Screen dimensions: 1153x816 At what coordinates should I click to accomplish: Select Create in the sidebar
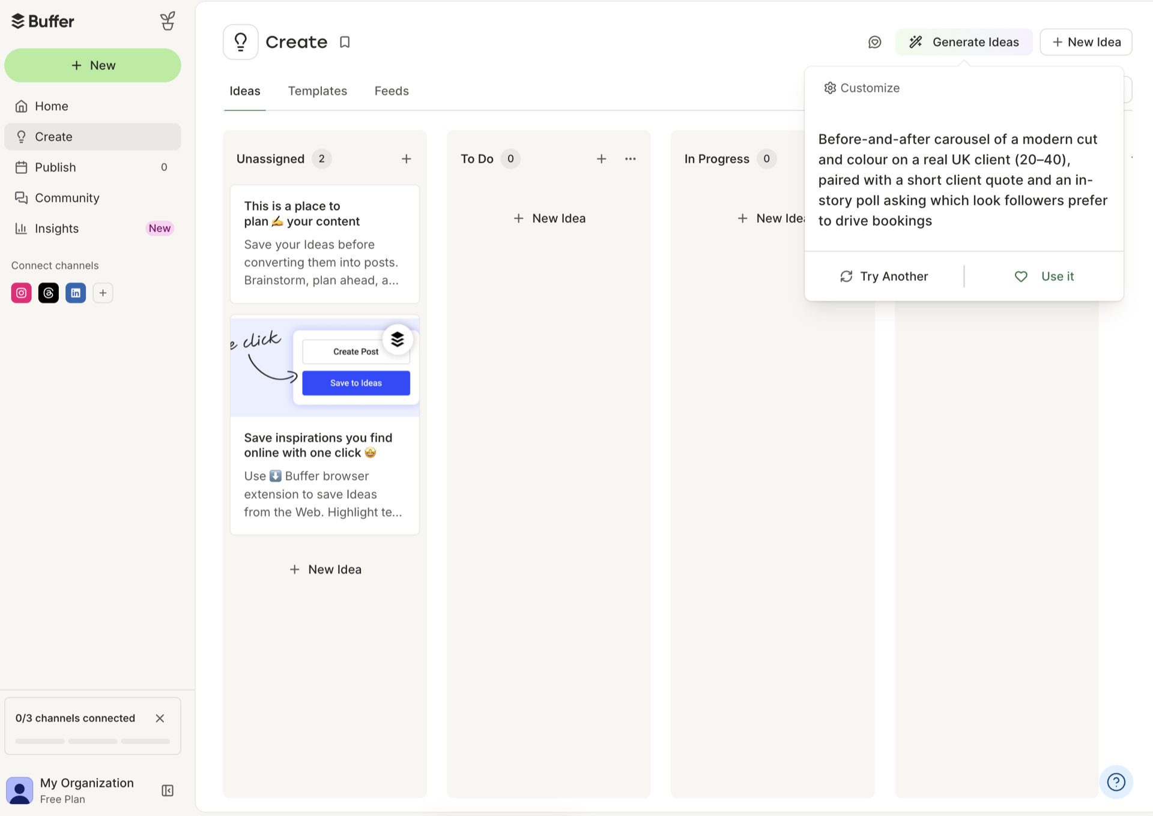tap(92, 137)
